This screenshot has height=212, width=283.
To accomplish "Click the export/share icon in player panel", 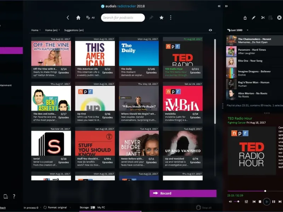I will (245, 18).
